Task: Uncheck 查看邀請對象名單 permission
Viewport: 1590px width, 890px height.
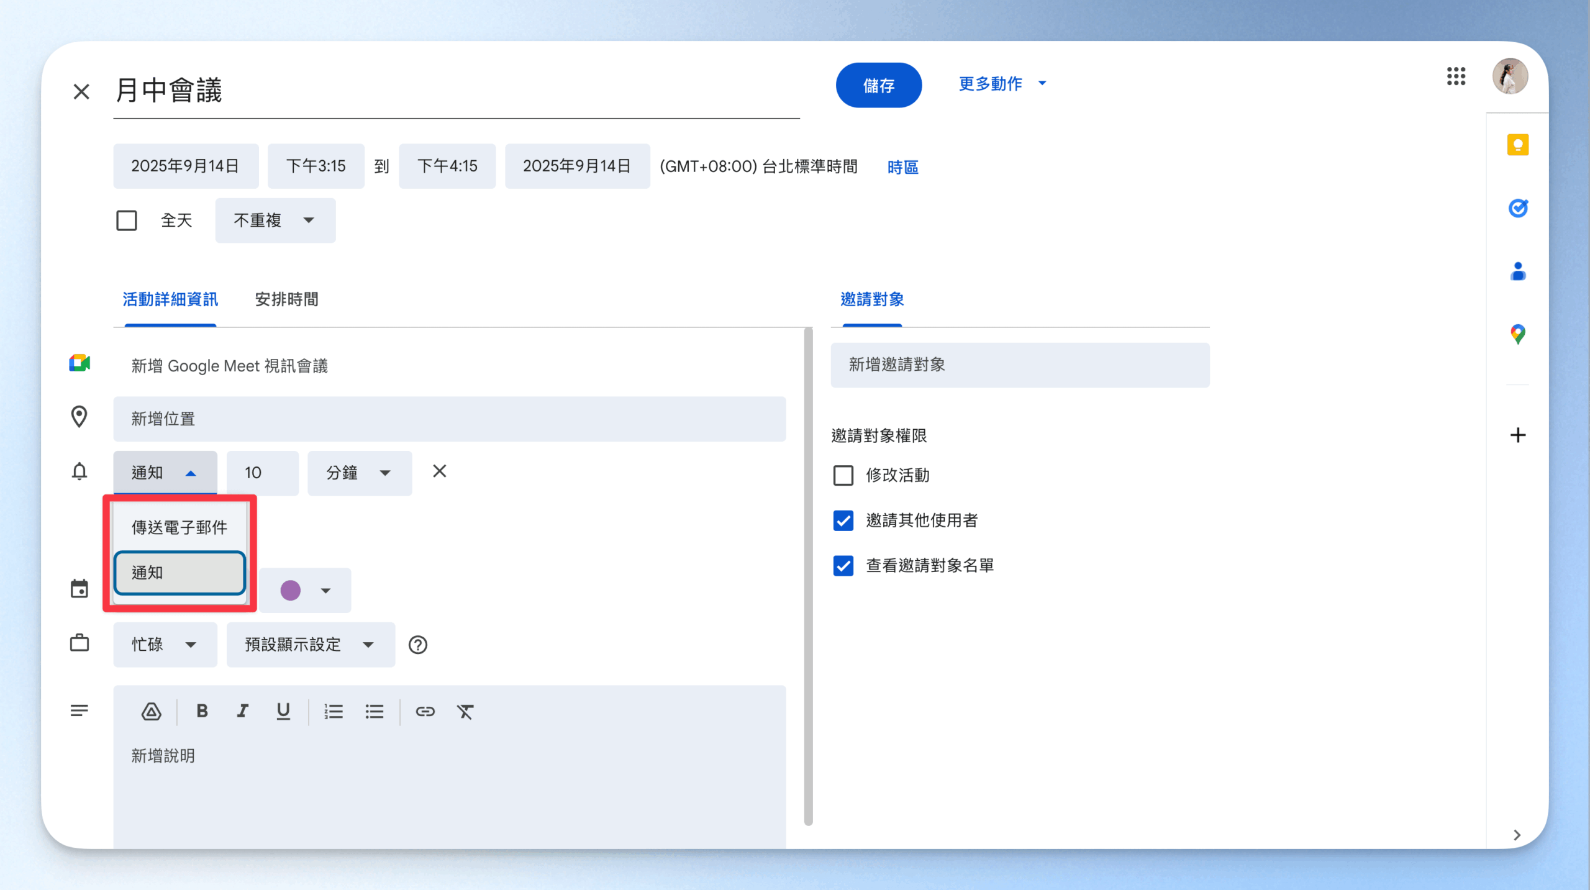Action: pos(843,566)
